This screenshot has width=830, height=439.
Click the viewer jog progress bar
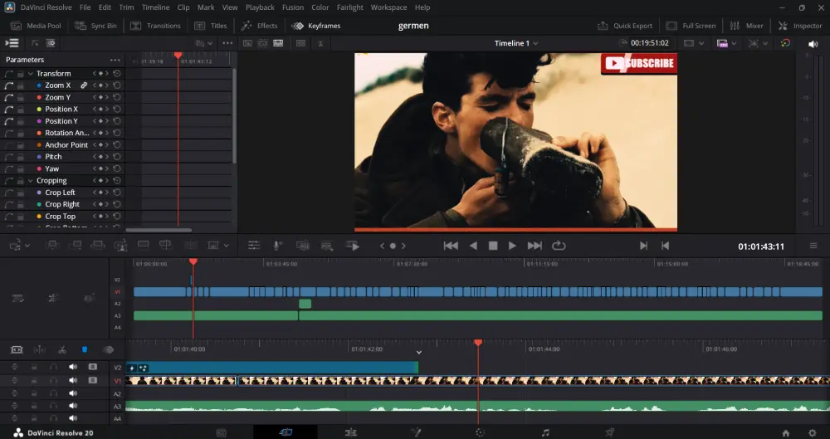[515, 230]
